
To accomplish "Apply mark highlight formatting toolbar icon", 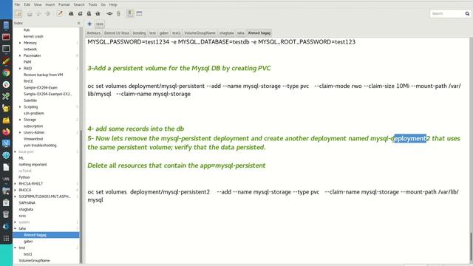I will point(89,14).
